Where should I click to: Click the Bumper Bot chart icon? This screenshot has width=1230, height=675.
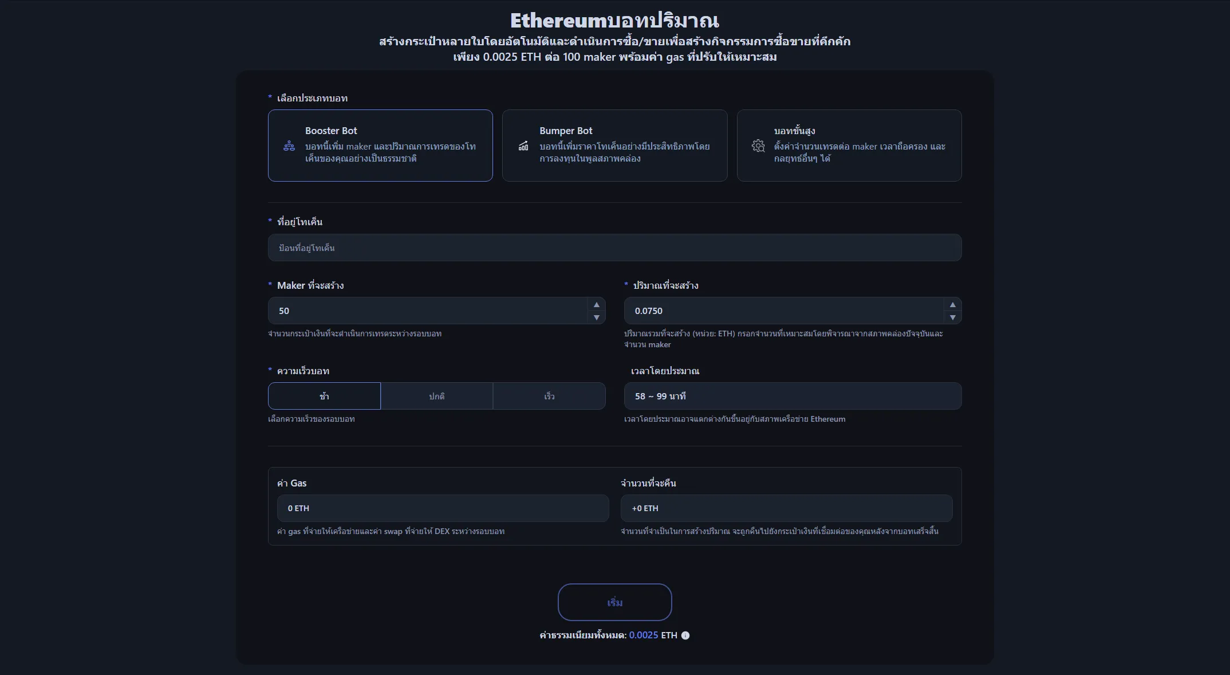[x=523, y=146]
